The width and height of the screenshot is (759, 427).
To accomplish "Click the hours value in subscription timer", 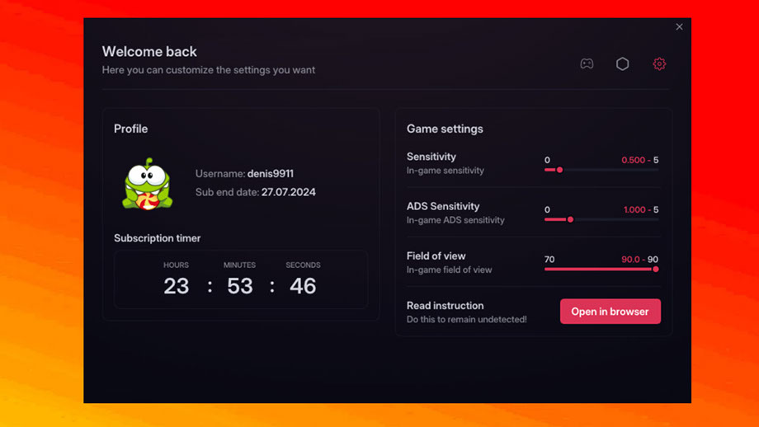I will [x=176, y=286].
